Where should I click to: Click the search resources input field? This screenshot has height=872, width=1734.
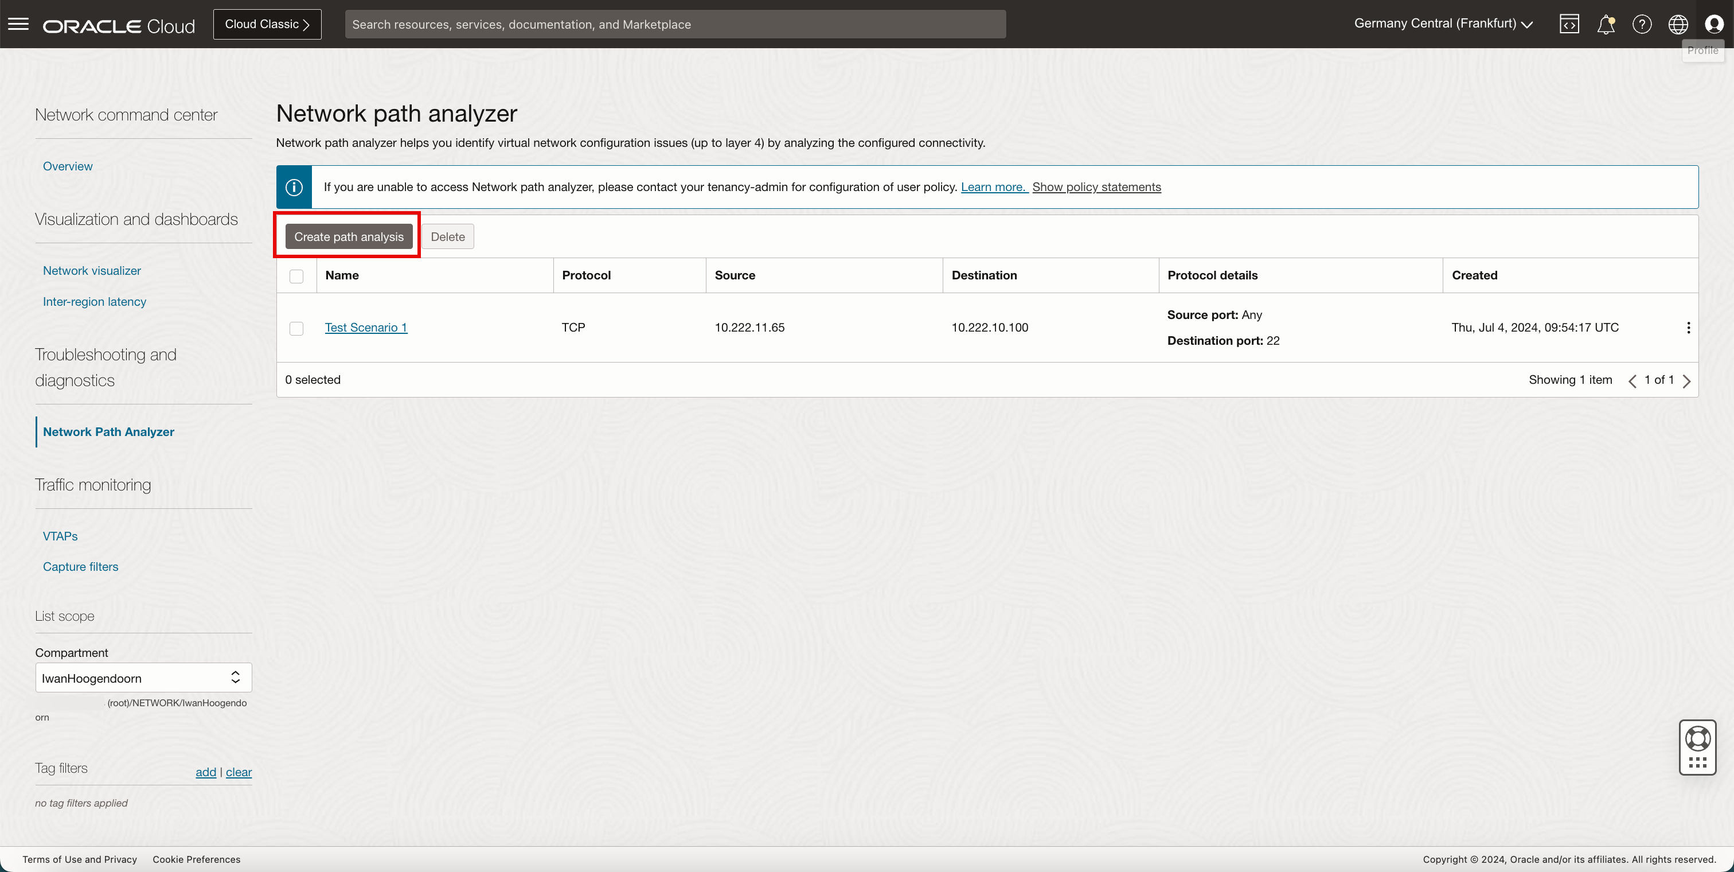[675, 24]
